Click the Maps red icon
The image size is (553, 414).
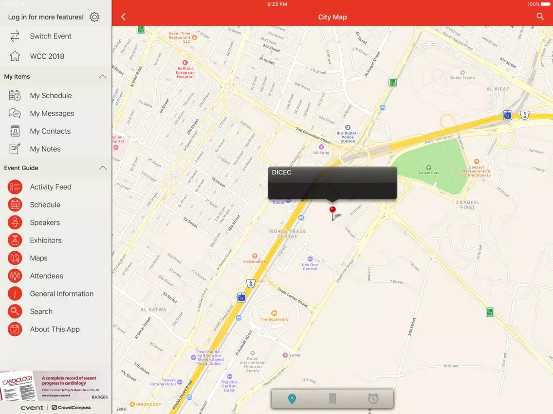[15, 258]
